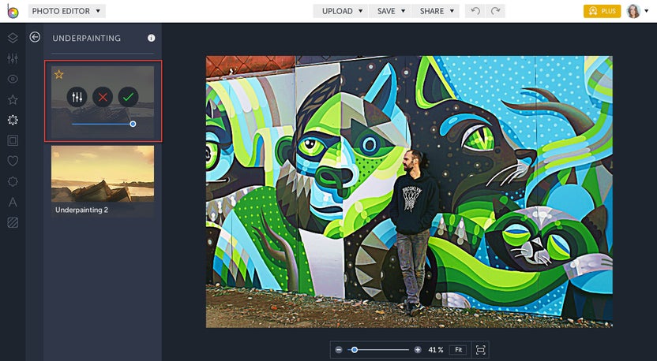Fit image to screen with Fit button

tap(458, 350)
